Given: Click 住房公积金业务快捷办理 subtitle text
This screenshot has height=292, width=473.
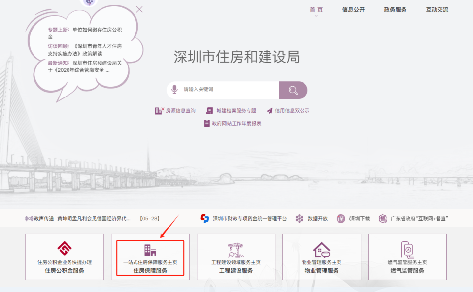Looking at the screenshot, I should coord(65,262).
